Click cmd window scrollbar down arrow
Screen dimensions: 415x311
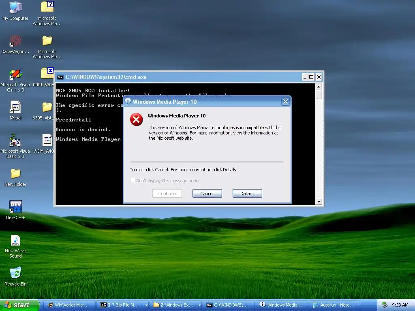(319, 202)
